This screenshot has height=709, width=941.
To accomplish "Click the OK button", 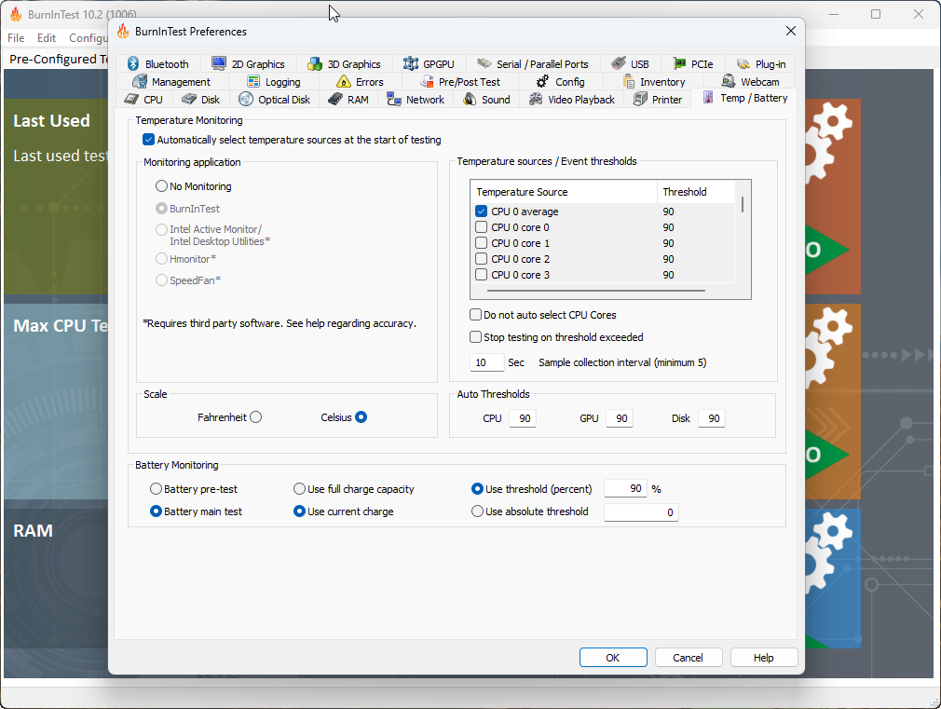I will click(x=613, y=658).
